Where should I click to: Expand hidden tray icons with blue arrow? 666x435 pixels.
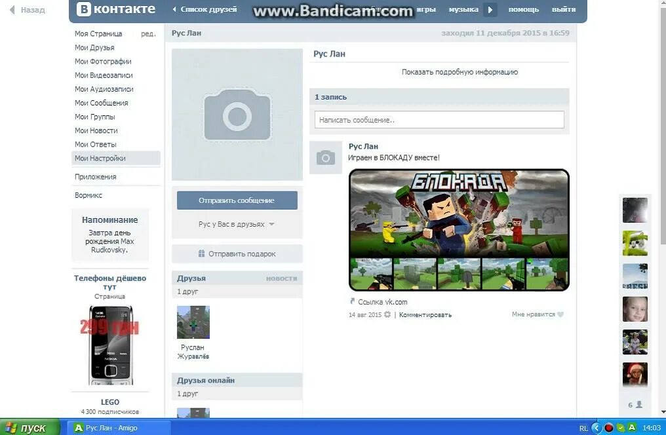coord(597,427)
